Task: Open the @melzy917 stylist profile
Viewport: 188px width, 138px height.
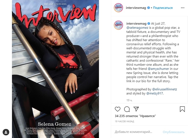Action: point(154,94)
